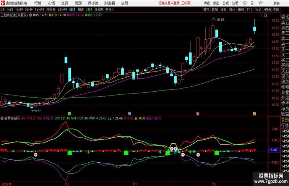This screenshot has height=186, width=289.
Task: Click the 返回 back button
Action: 276,10
